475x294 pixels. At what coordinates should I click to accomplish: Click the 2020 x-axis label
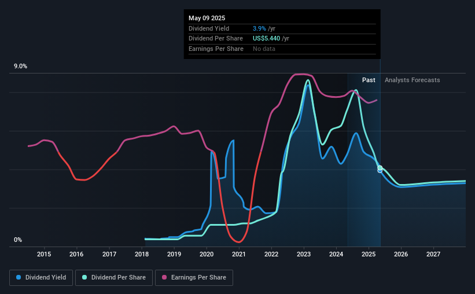207,254
